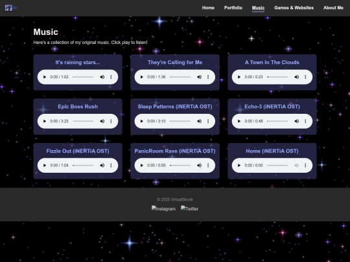
Task: Select the Music nav item
Action: (258, 8)
